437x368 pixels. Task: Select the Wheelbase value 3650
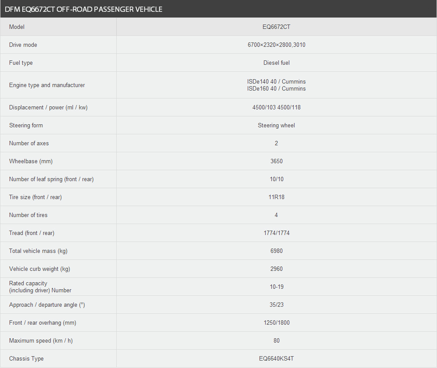click(276, 161)
